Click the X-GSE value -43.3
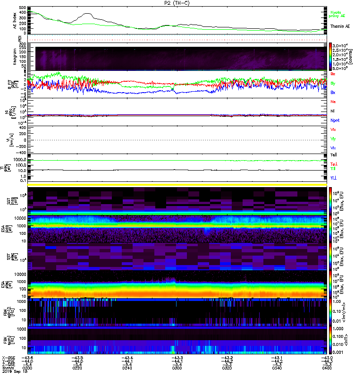The width and height of the screenshot is (354, 378). point(177,358)
